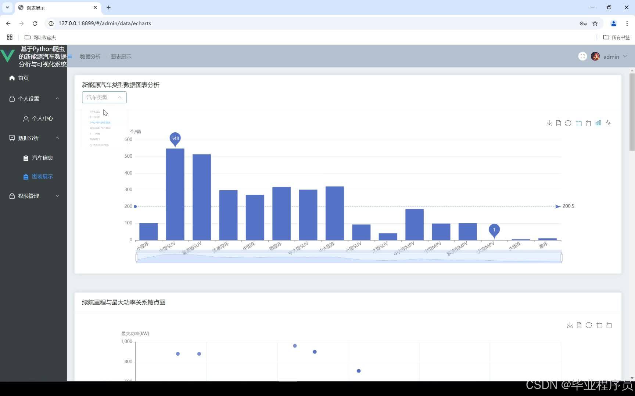Bookmark this page with star
Image resolution: width=635 pixels, height=396 pixels.
pos(595,23)
